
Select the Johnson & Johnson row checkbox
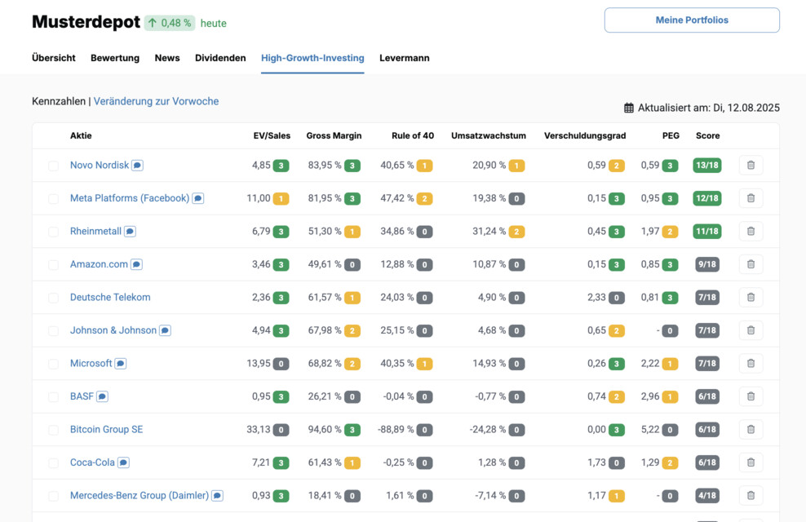point(53,331)
